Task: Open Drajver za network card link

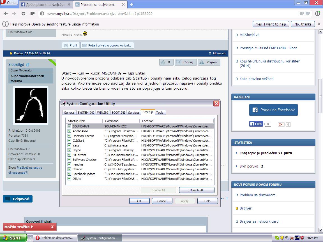Action: pos(259,222)
